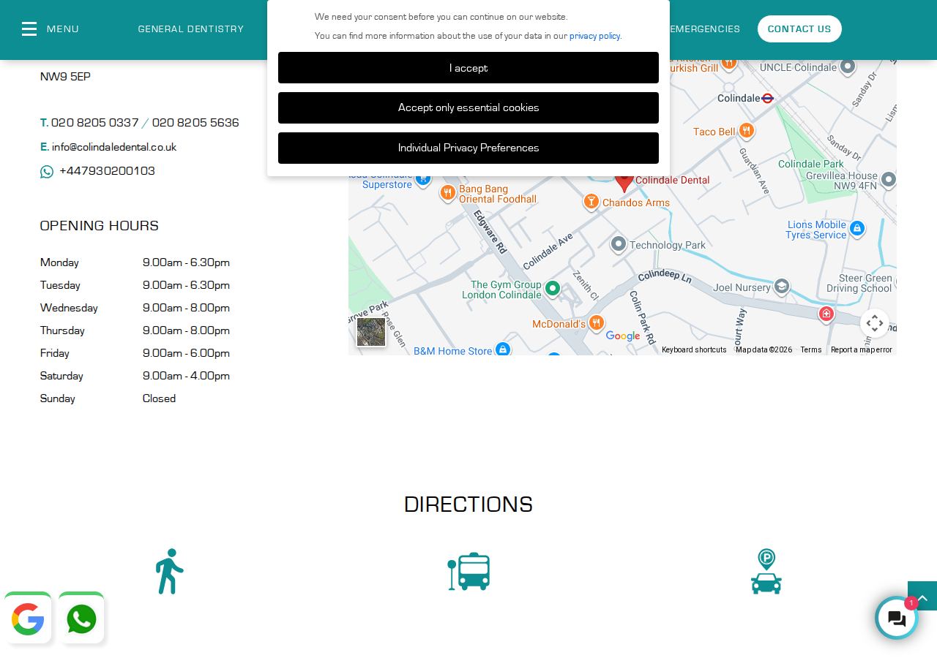Image resolution: width=937 pixels, height=658 pixels.
Task: Click the Colindale Park map label
Action: [811, 164]
